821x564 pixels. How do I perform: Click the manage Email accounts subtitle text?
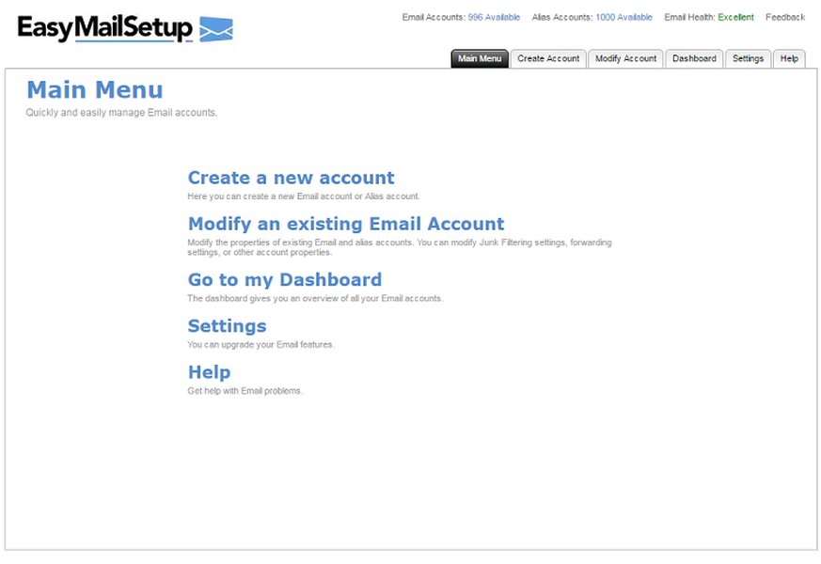tap(121, 112)
